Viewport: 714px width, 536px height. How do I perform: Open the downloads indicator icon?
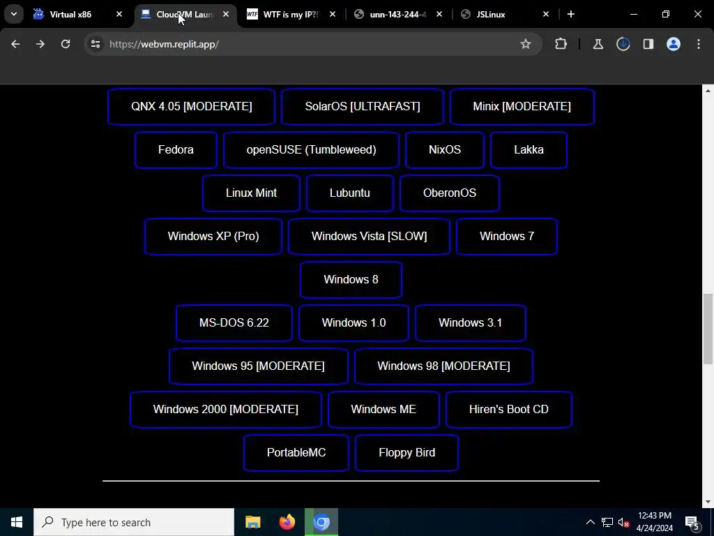click(623, 44)
